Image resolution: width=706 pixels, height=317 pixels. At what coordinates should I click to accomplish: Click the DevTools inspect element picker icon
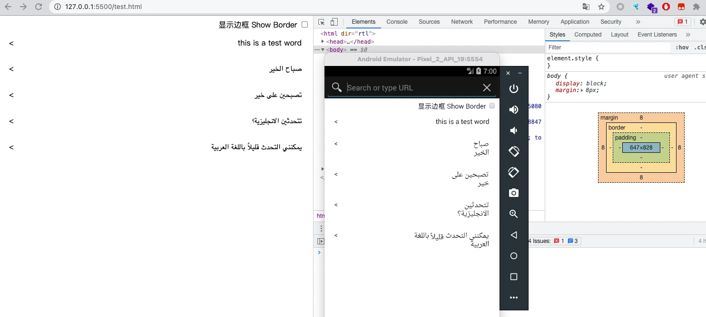click(x=322, y=22)
